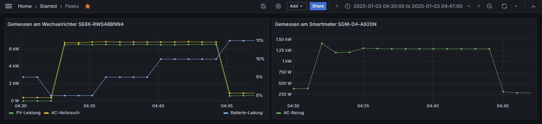The width and height of the screenshot is (542, 124).
Task: Click AC-Bezog green legend color swatch
Action: (279, 113)
